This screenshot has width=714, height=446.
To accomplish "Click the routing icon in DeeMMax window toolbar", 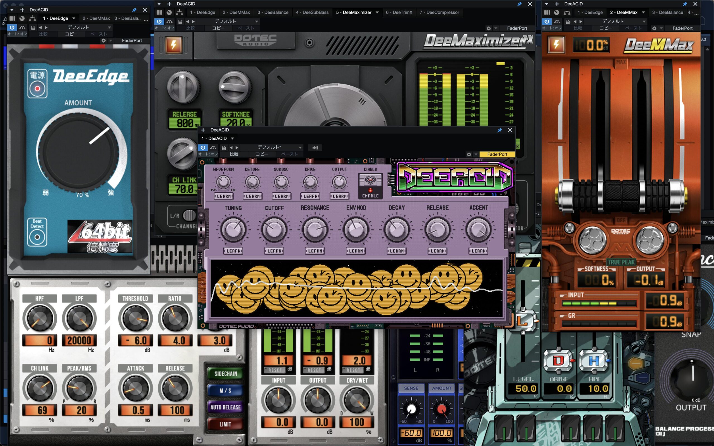I will (x=566, y=12).
